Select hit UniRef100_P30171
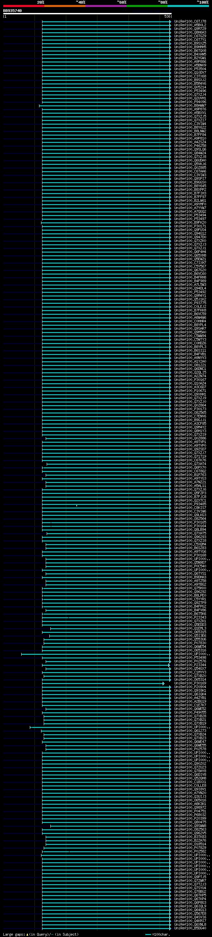Screen dimensions: 212x937 pos(190,226)
